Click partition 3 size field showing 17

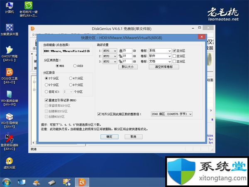(x=127, y=62)
